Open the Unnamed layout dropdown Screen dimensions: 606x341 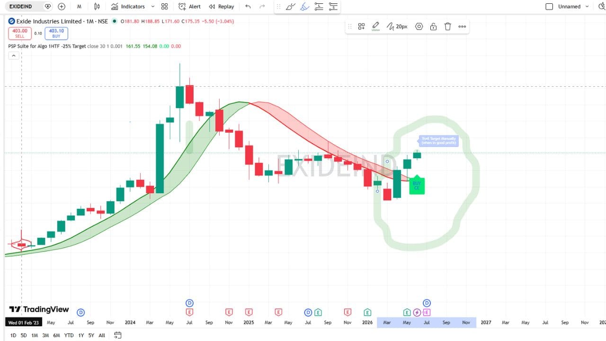(x=574, y=7)
